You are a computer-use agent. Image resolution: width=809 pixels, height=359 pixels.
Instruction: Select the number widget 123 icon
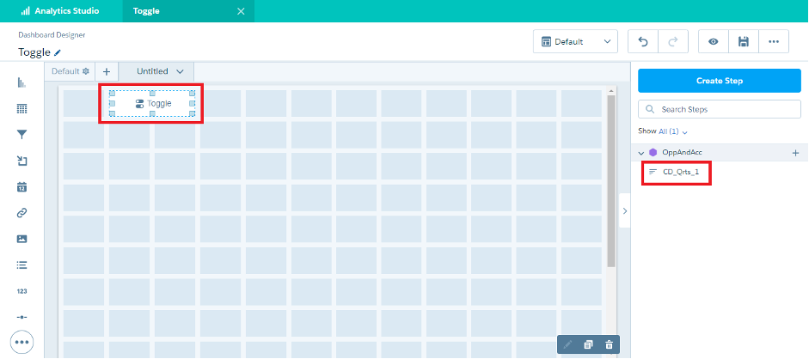click(21, 291)
